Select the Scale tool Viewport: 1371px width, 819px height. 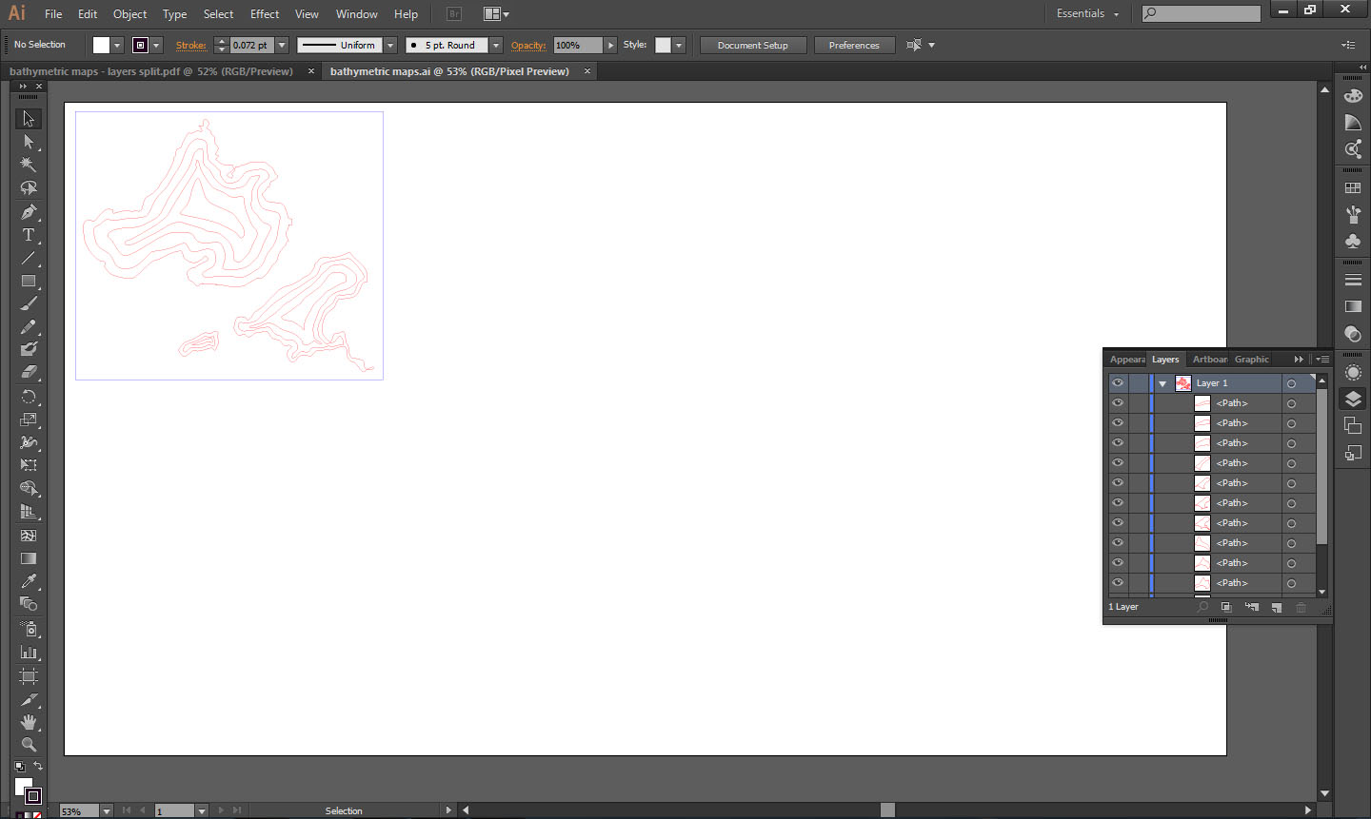coord(29,419)
